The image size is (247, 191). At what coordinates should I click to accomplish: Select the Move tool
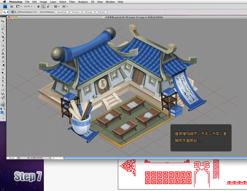coord(3,21)
